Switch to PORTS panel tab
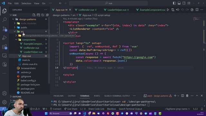The width and height of the screenshot is (206, 116). 97,96
